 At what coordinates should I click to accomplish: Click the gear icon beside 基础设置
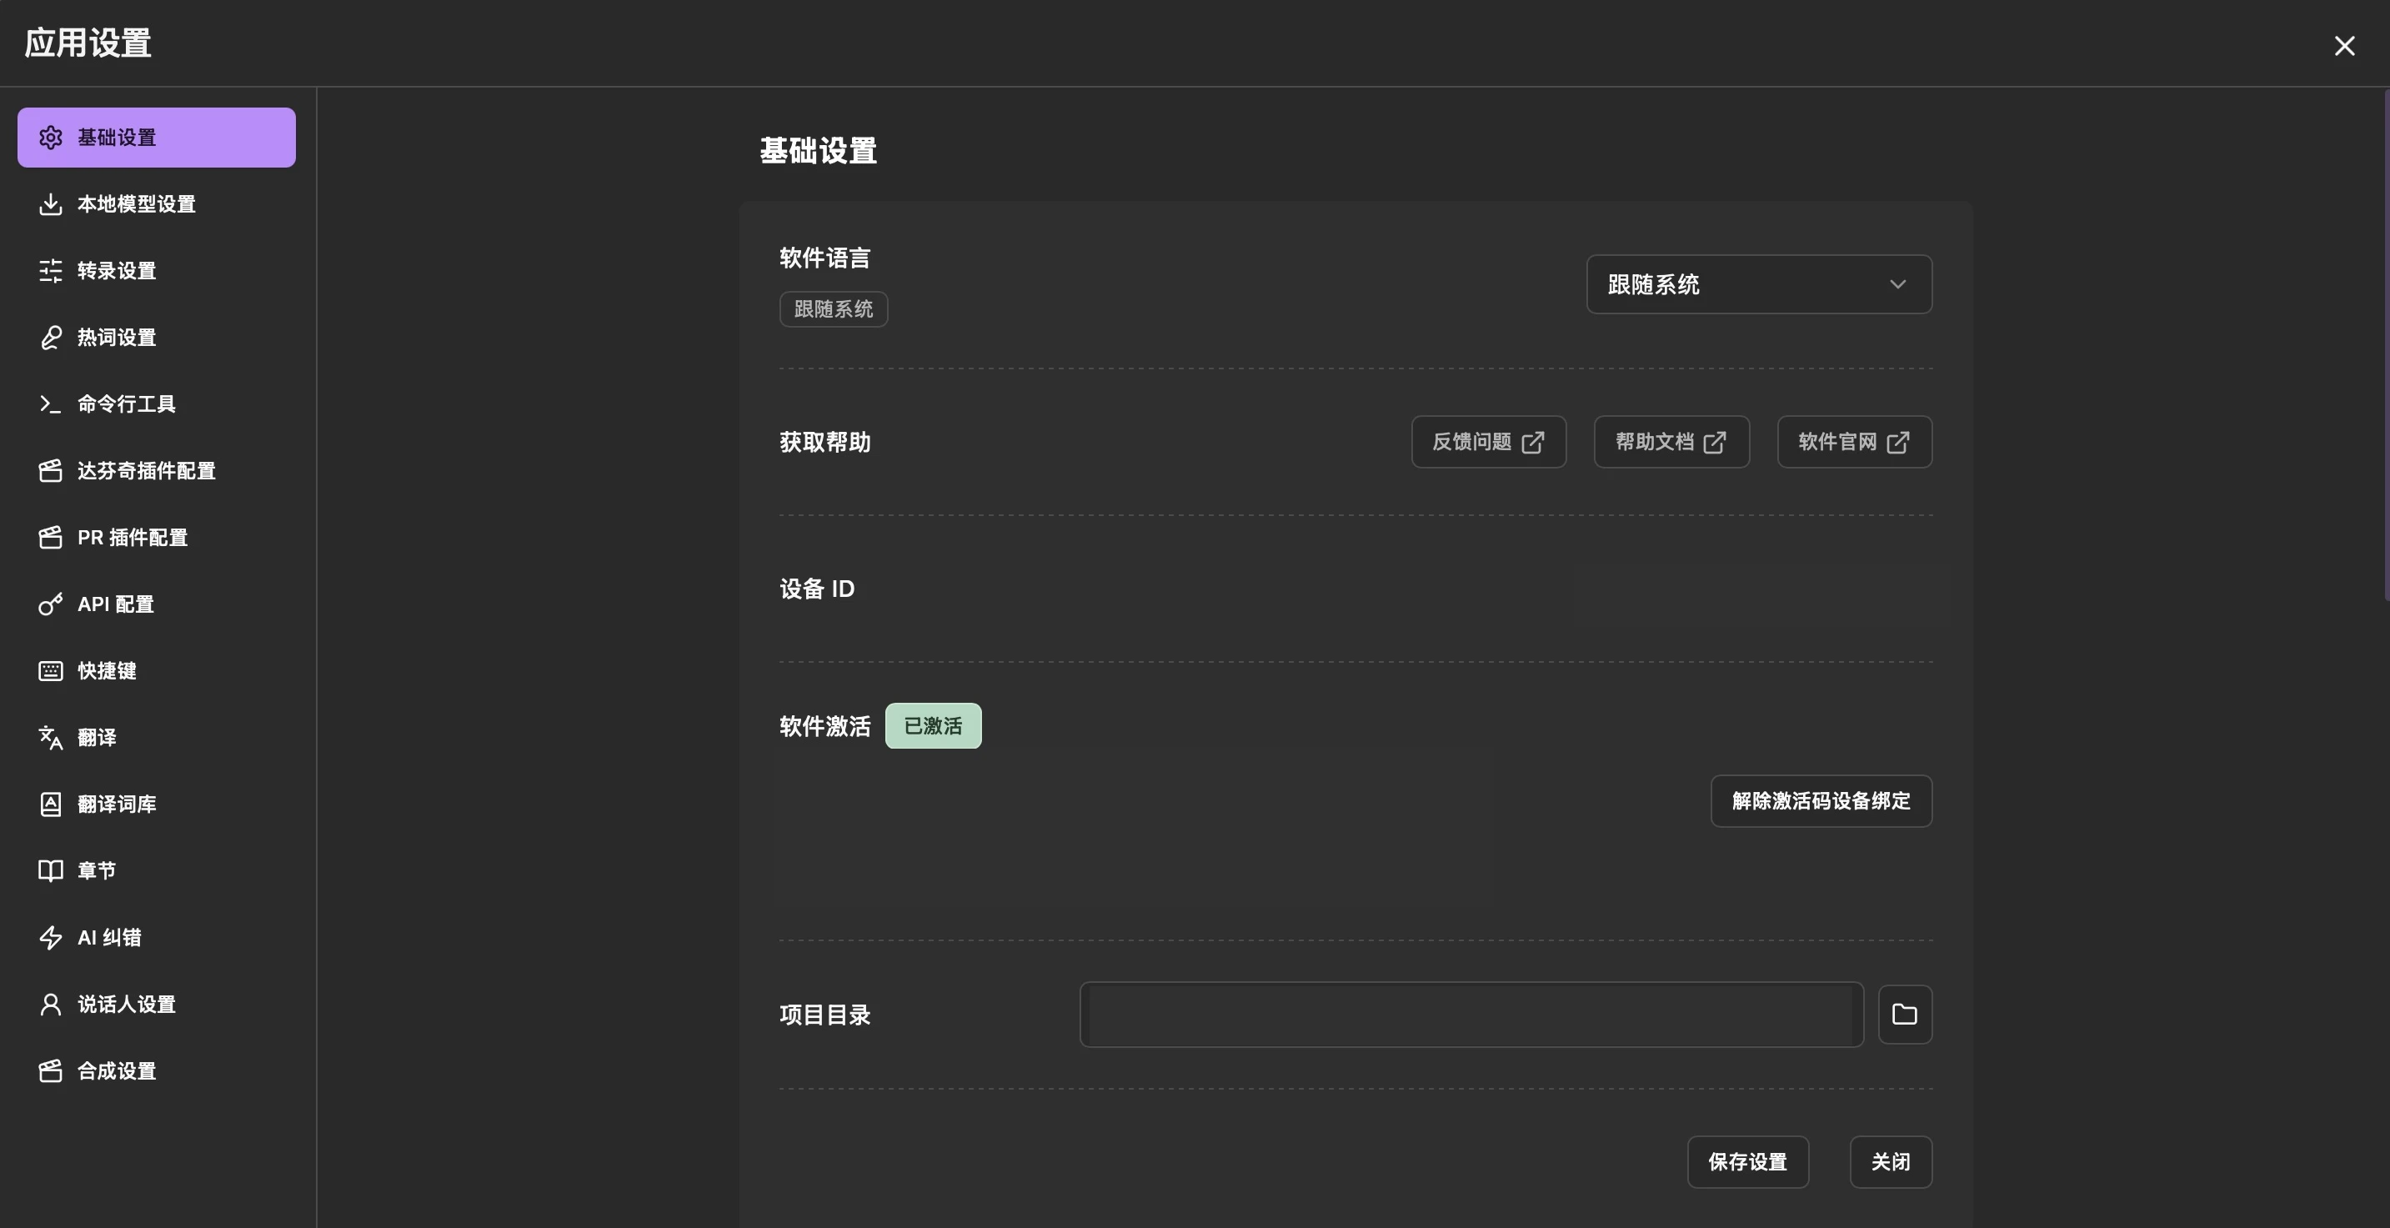51,138
